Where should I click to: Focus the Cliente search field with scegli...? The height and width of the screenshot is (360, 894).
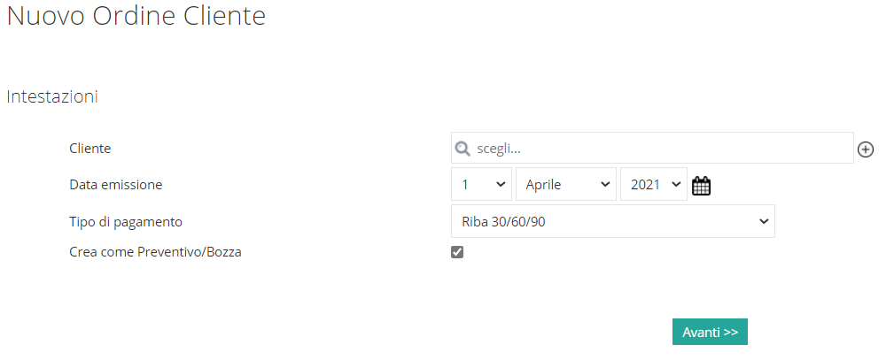point(652,148)
